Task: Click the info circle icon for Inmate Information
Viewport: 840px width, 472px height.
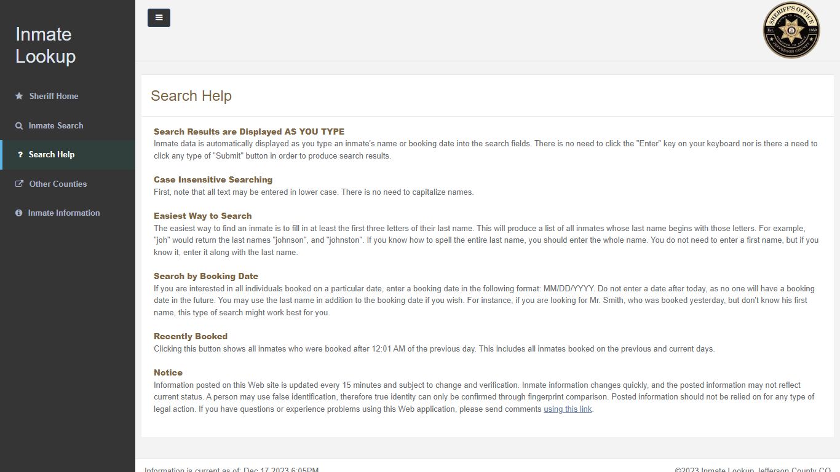Action: click(18, 213)
